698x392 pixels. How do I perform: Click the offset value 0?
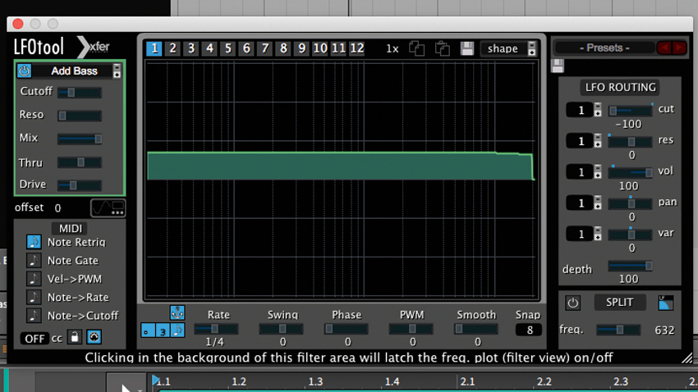57,208
